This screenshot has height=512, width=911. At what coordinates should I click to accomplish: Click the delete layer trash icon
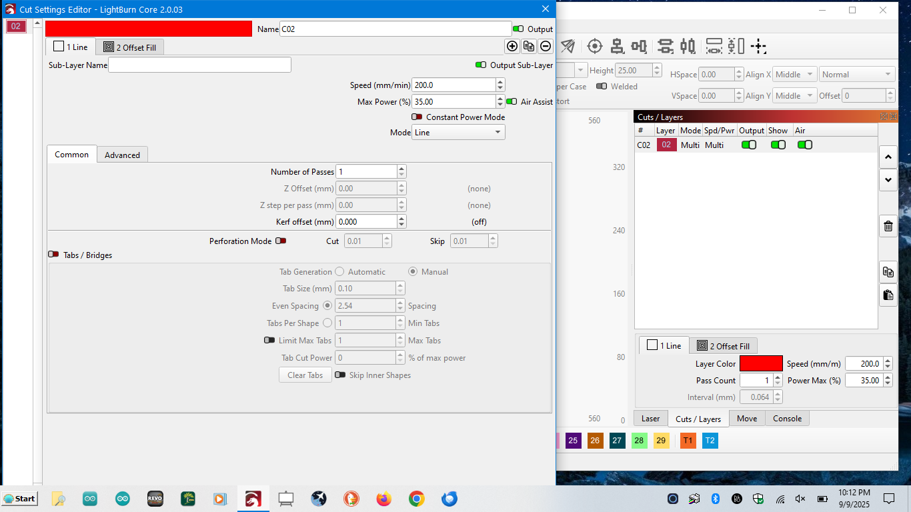coord(888,226)
